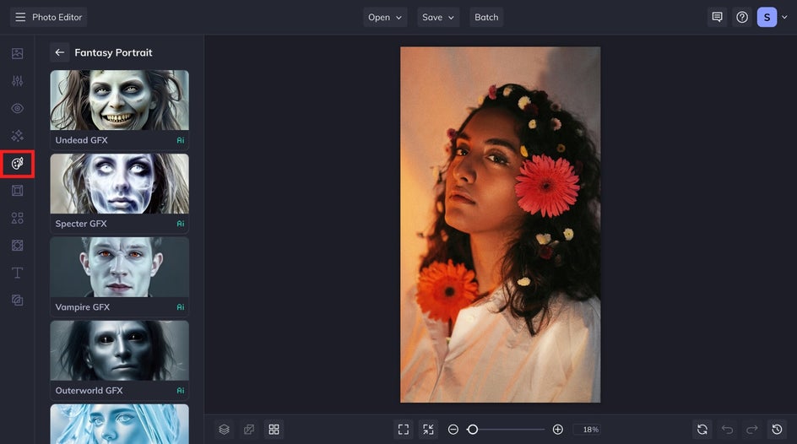This screenshot has width=797, height=444.
Task: Apply the Vampire GFX effect thumbnail
Action: click(x=119, y=268)
